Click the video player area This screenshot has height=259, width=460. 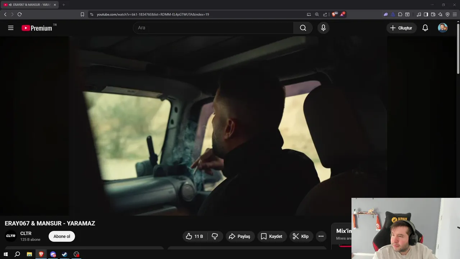pos(228,125)
